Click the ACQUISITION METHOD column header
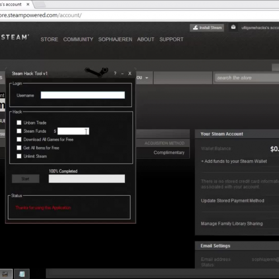Screen dimensions: 279x279 tap(165, 143)
